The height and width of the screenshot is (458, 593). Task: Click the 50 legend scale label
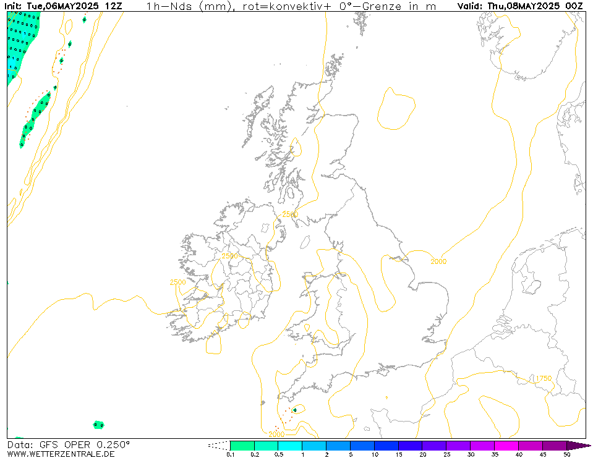tap(566, 454)
